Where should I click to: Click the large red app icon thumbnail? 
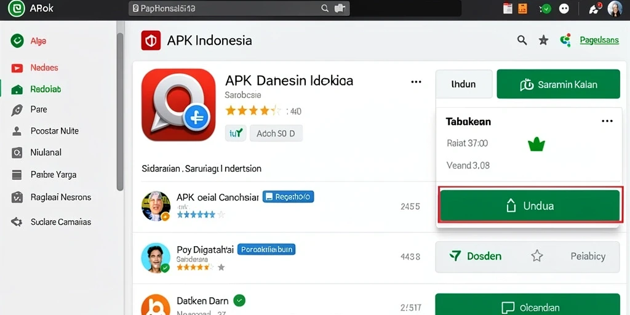click(179, 105)
